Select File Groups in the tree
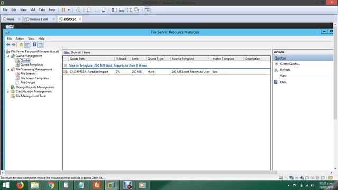Viewport: 338px width, 190px height. (27, 83)
